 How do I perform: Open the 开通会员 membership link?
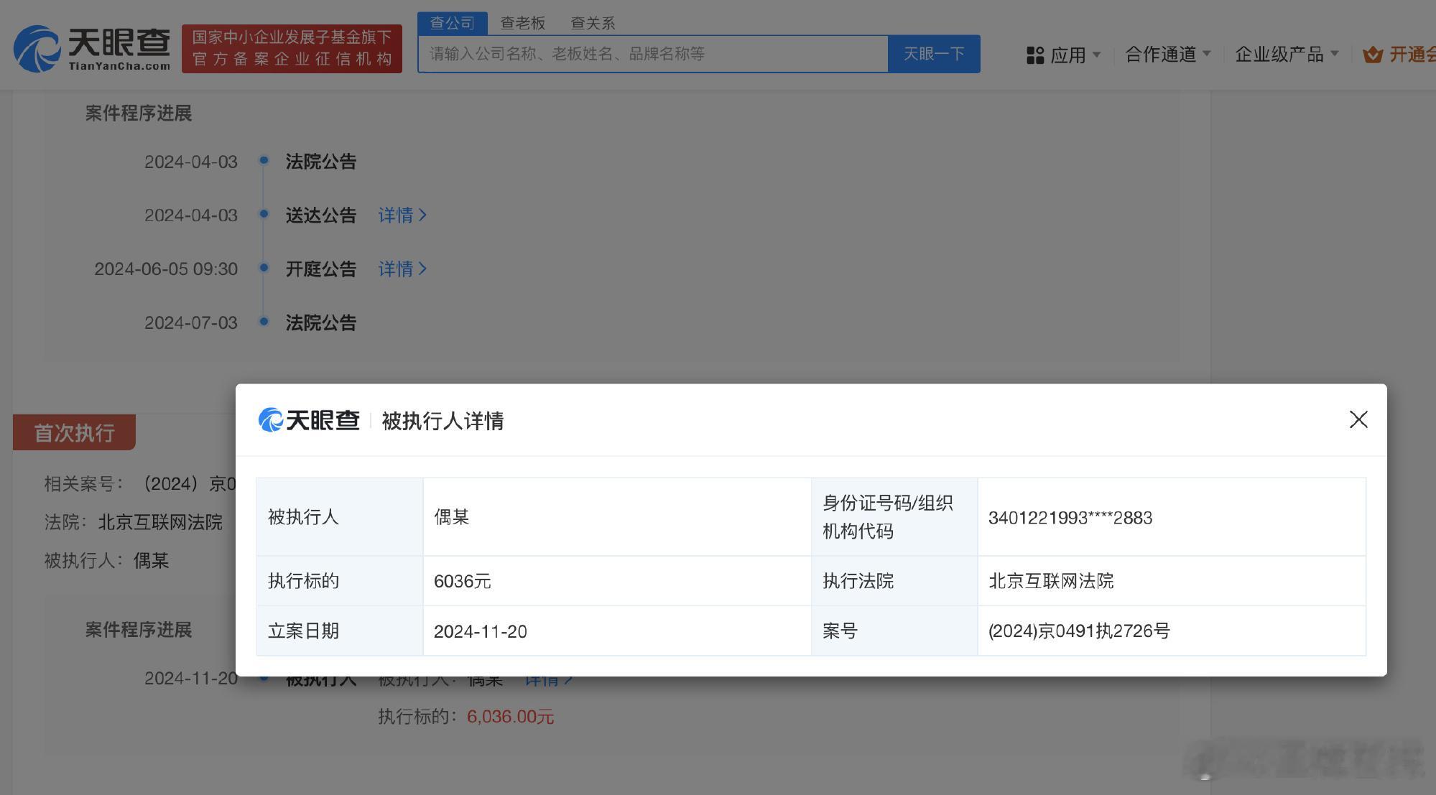point(1412,55)
